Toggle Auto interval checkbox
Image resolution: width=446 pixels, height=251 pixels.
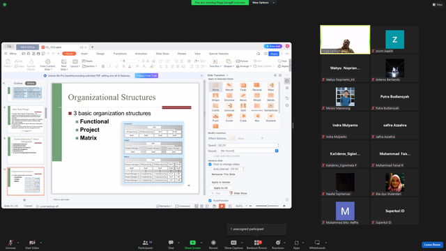point(210,169)
